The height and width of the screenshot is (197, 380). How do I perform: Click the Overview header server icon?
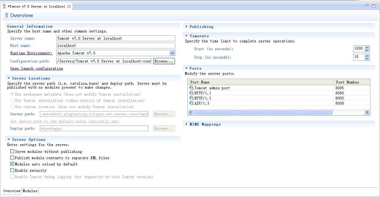click(6, 15)
